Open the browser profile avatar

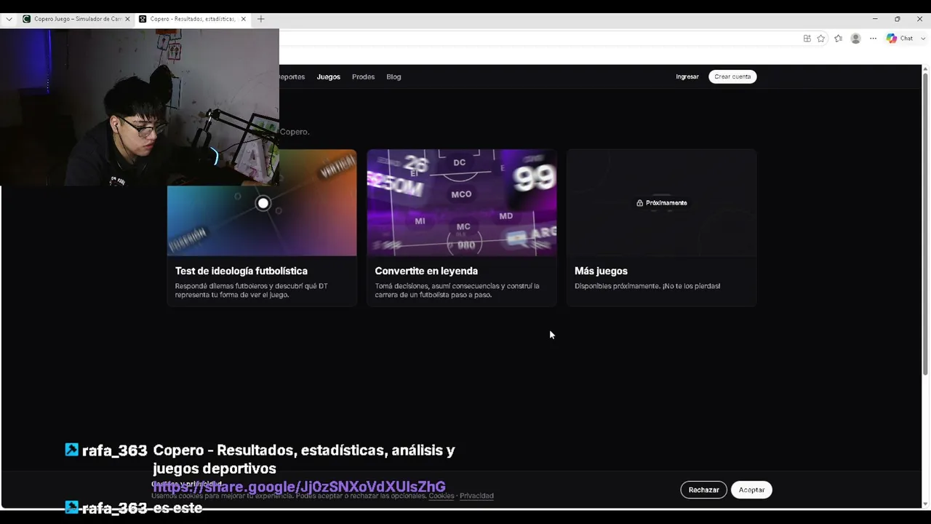click(855, 39)
